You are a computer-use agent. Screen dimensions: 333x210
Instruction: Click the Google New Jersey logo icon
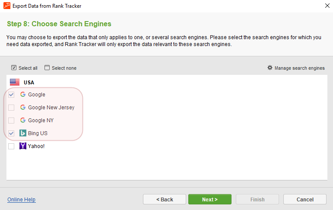[x=23, y=107]
